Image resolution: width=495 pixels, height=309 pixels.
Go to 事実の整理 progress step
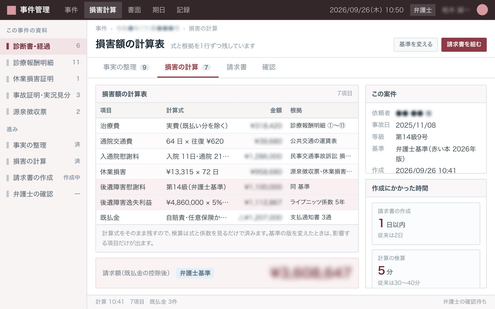pyautogui.click(x=43, y=145)
